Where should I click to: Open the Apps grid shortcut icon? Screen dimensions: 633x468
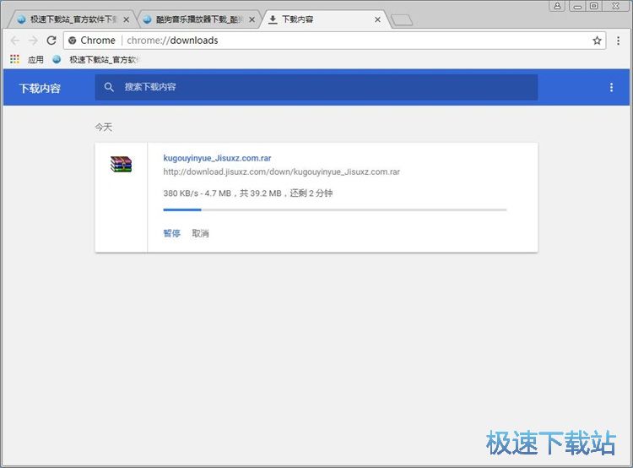pyautogui.click(x=15, y=59)
